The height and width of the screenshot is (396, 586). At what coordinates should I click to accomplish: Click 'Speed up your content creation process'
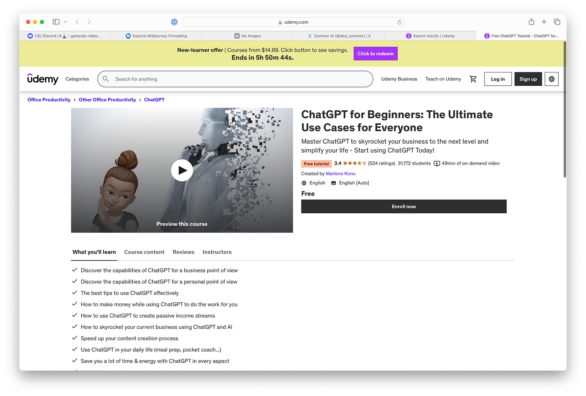pos(129,338)
